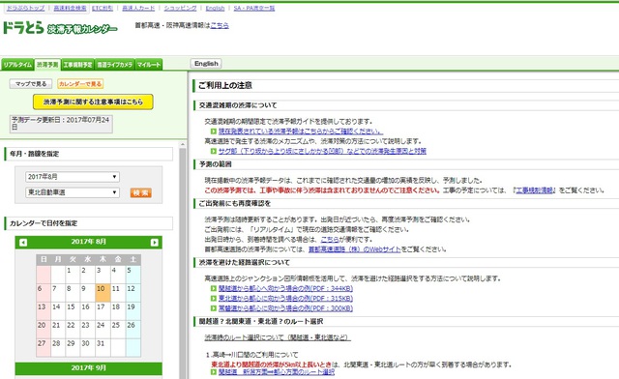Select August 10 in calendar
The width and height of the screenshot is (619, 379).
click(x=103, y=293)
